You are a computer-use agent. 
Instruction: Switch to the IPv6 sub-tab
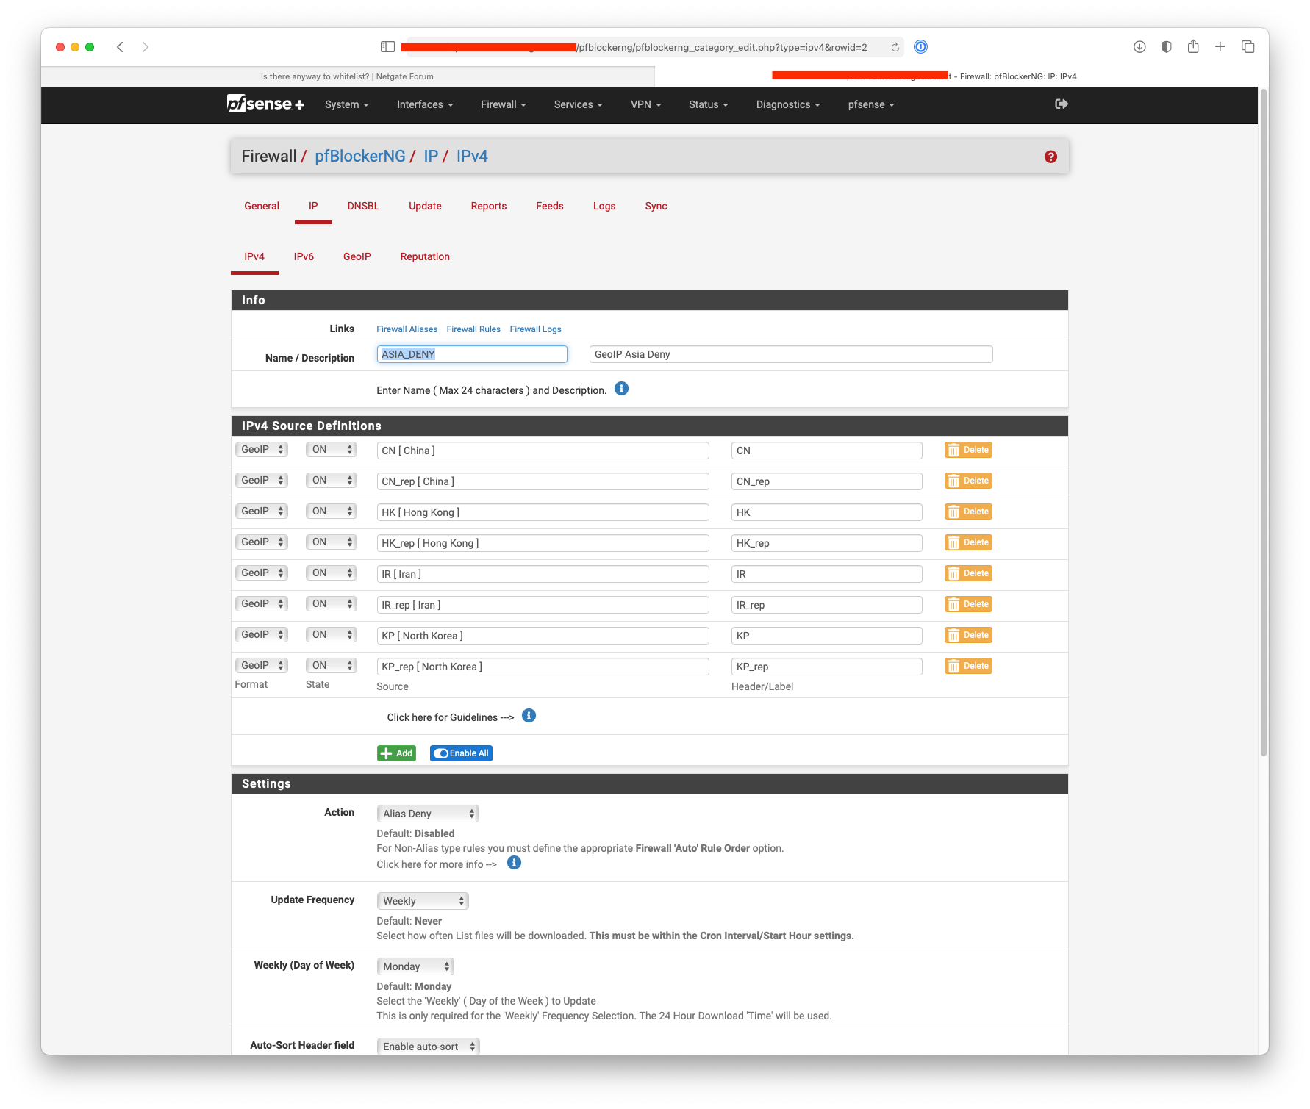pyautogui.click(x=304, y=256)
